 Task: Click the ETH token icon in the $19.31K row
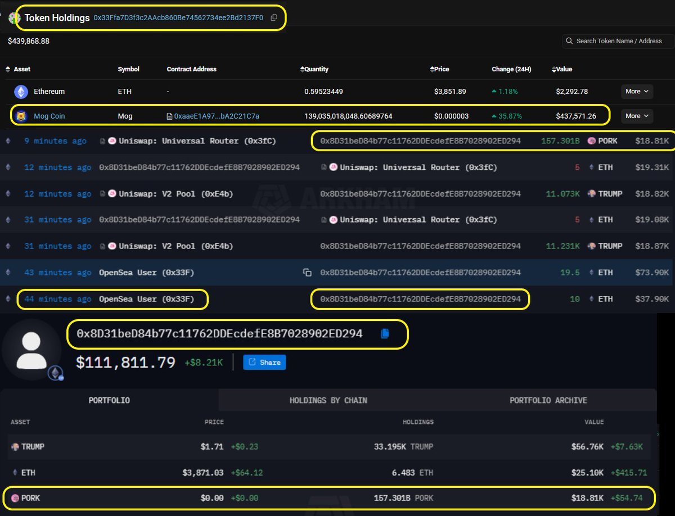pyautogui.click(x=591, y=168)
